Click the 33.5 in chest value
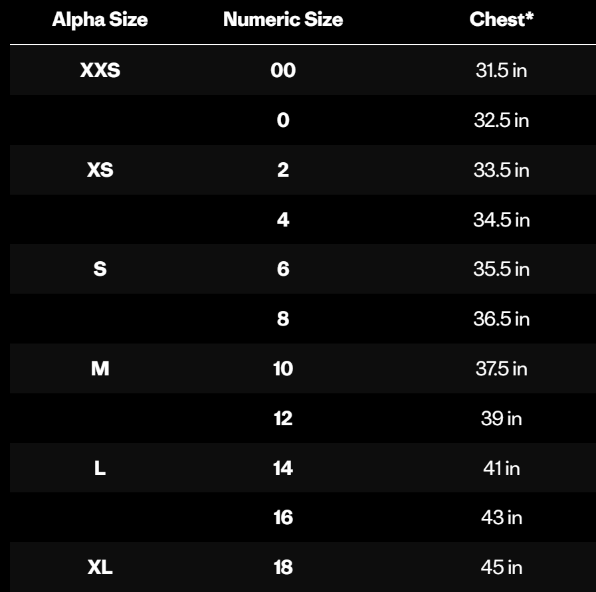The width and height of the screenshot is (596, 592). coord(502,170)
